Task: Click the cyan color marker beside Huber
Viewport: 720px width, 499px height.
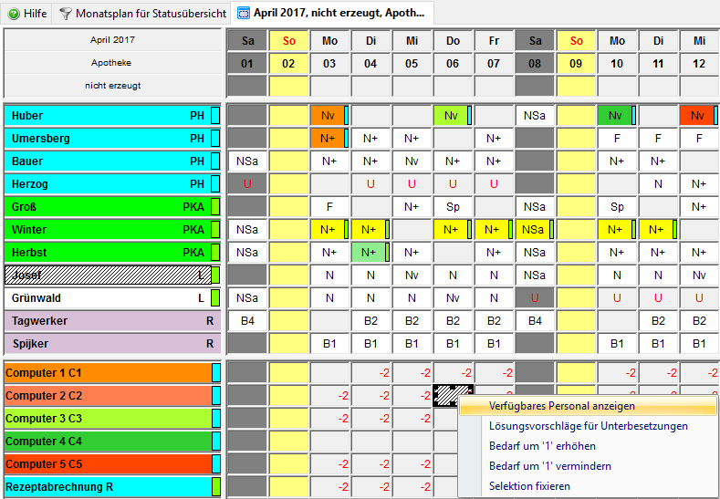Action: tap(215, 116)
